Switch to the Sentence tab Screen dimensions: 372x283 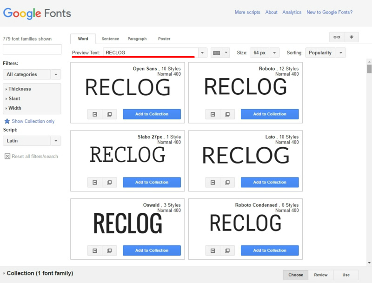click(110, 39)
